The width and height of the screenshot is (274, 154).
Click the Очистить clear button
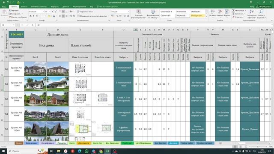[x=238, y=17]
